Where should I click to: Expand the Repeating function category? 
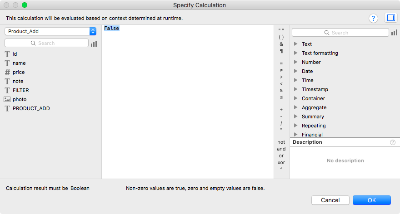pyautogui.click(x=295, y=126)
